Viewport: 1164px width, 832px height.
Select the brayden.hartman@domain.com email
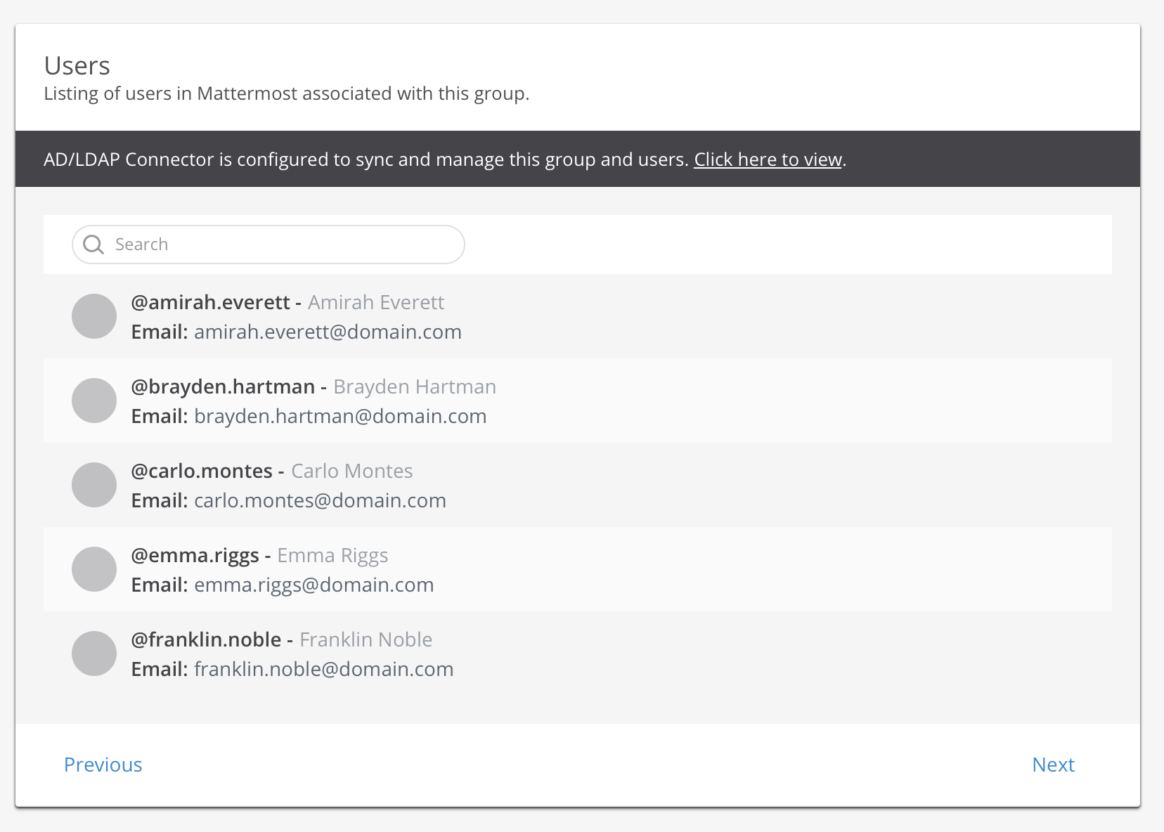pos(340,416)
